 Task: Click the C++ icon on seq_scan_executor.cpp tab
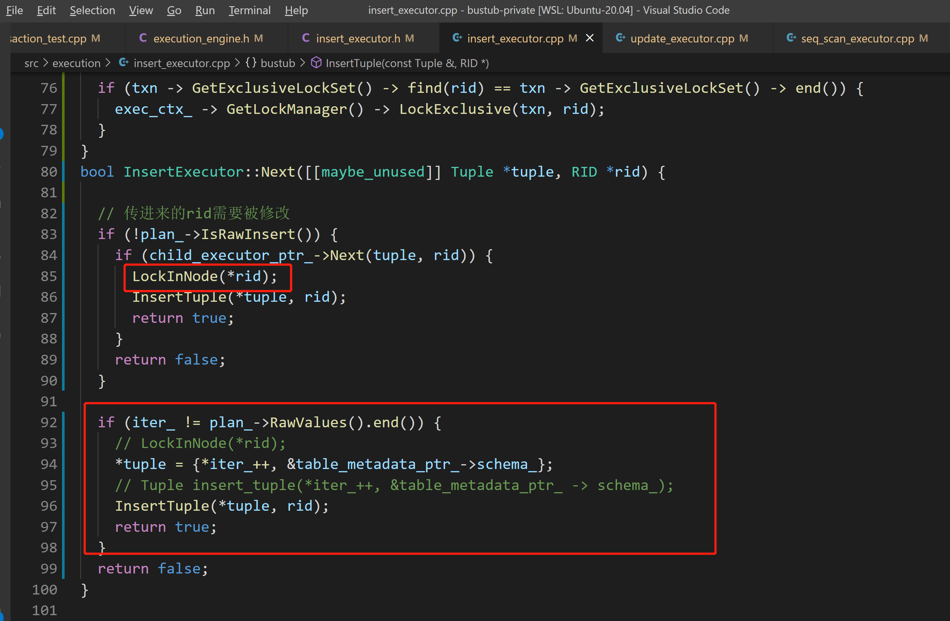coord(791,38)
